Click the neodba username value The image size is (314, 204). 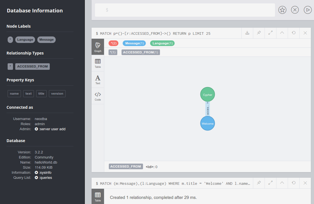coord(41,119)
